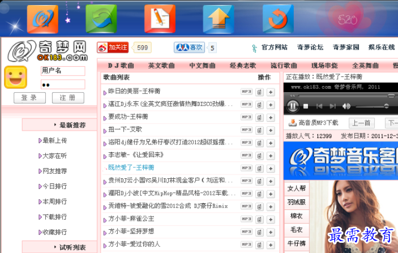Click the 注册 register button
The image size is (398, 253).
68,98
